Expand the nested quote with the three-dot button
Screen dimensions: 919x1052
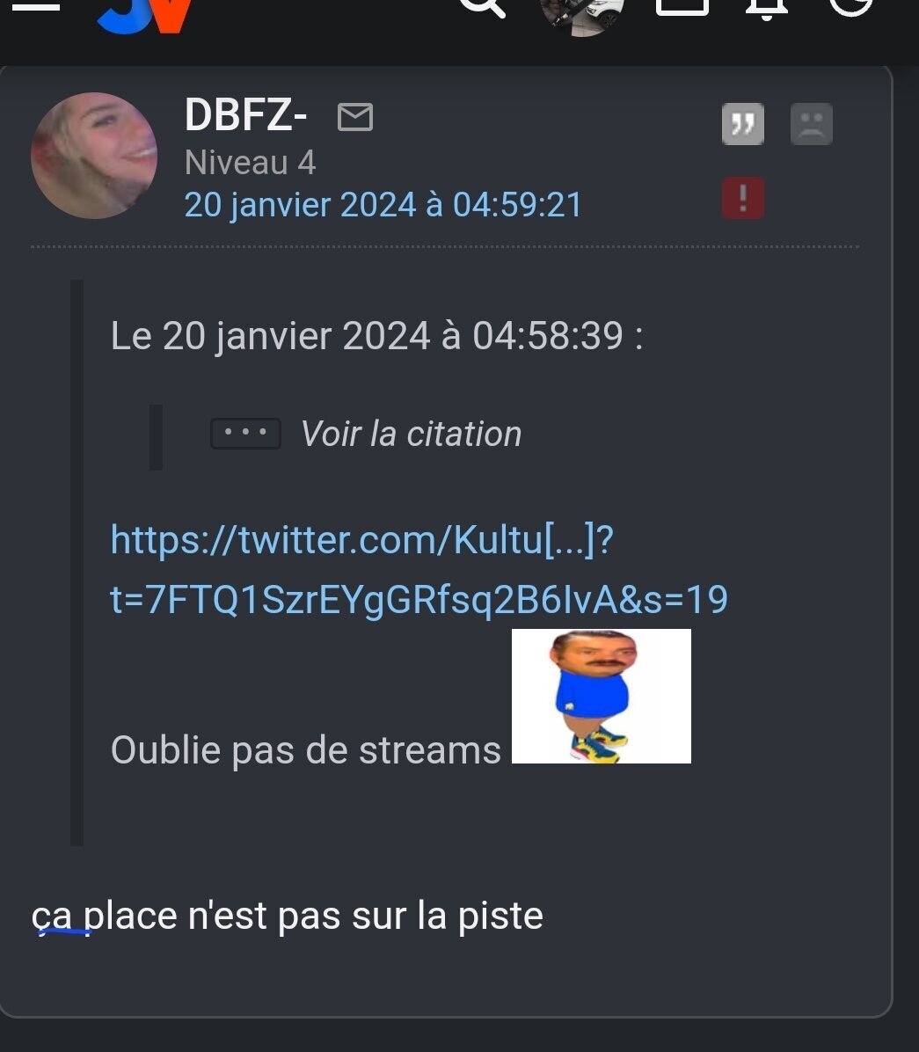pyautogui.click(x=245, y=434)
